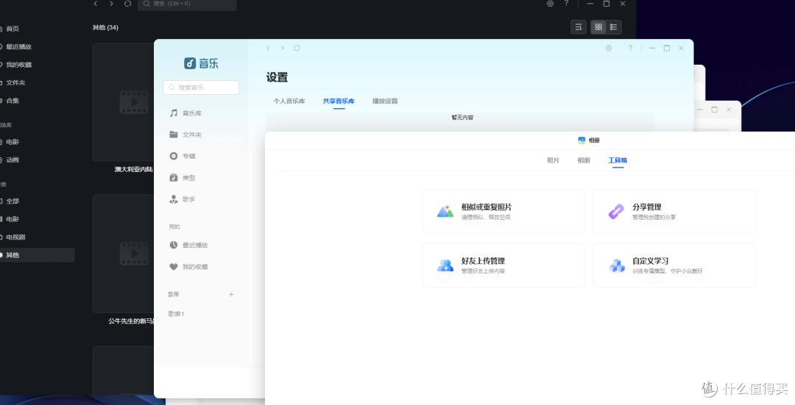Screen dimensions: 795x405
Task: Open help question mark in music window
Action: click(630, 48)
